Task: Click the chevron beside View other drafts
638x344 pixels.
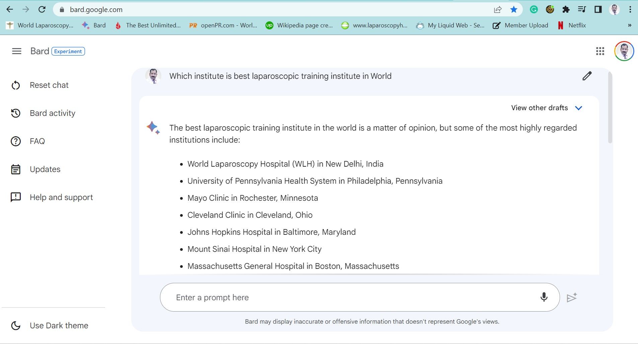Action: pyautogui.click(x=578, y=108)
